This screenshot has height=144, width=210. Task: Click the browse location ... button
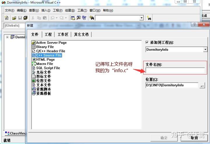[202, 86]
